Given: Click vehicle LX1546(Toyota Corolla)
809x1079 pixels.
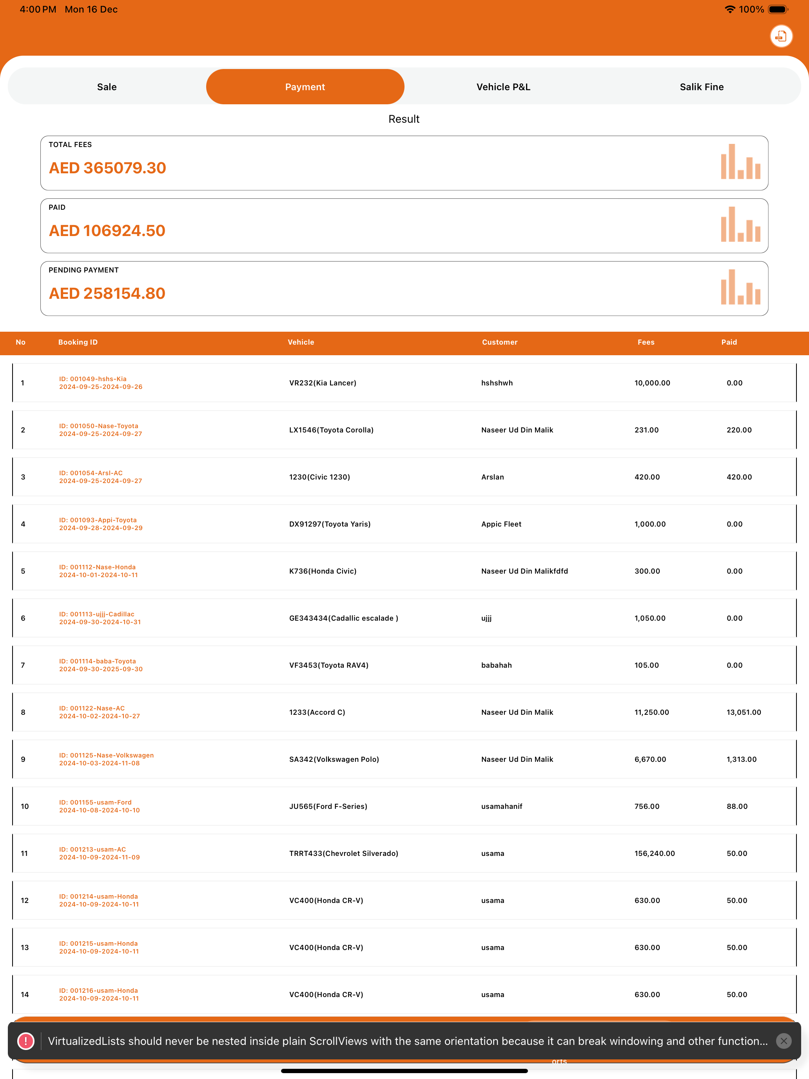Looking at the screenshot, I should (332, 430).
